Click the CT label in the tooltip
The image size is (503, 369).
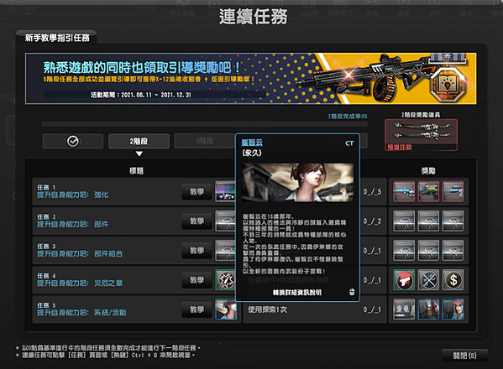point(349,143)
